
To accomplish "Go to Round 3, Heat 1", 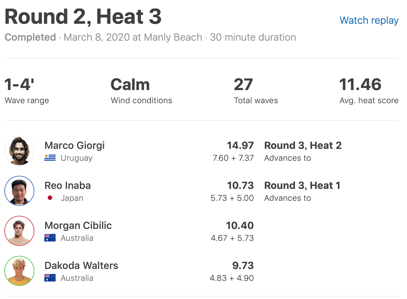I will coord(302,185).
